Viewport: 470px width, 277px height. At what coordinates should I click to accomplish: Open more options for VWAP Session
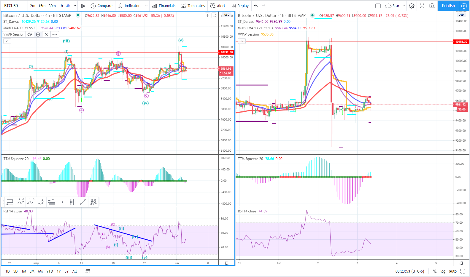click(x=55, y=34)
